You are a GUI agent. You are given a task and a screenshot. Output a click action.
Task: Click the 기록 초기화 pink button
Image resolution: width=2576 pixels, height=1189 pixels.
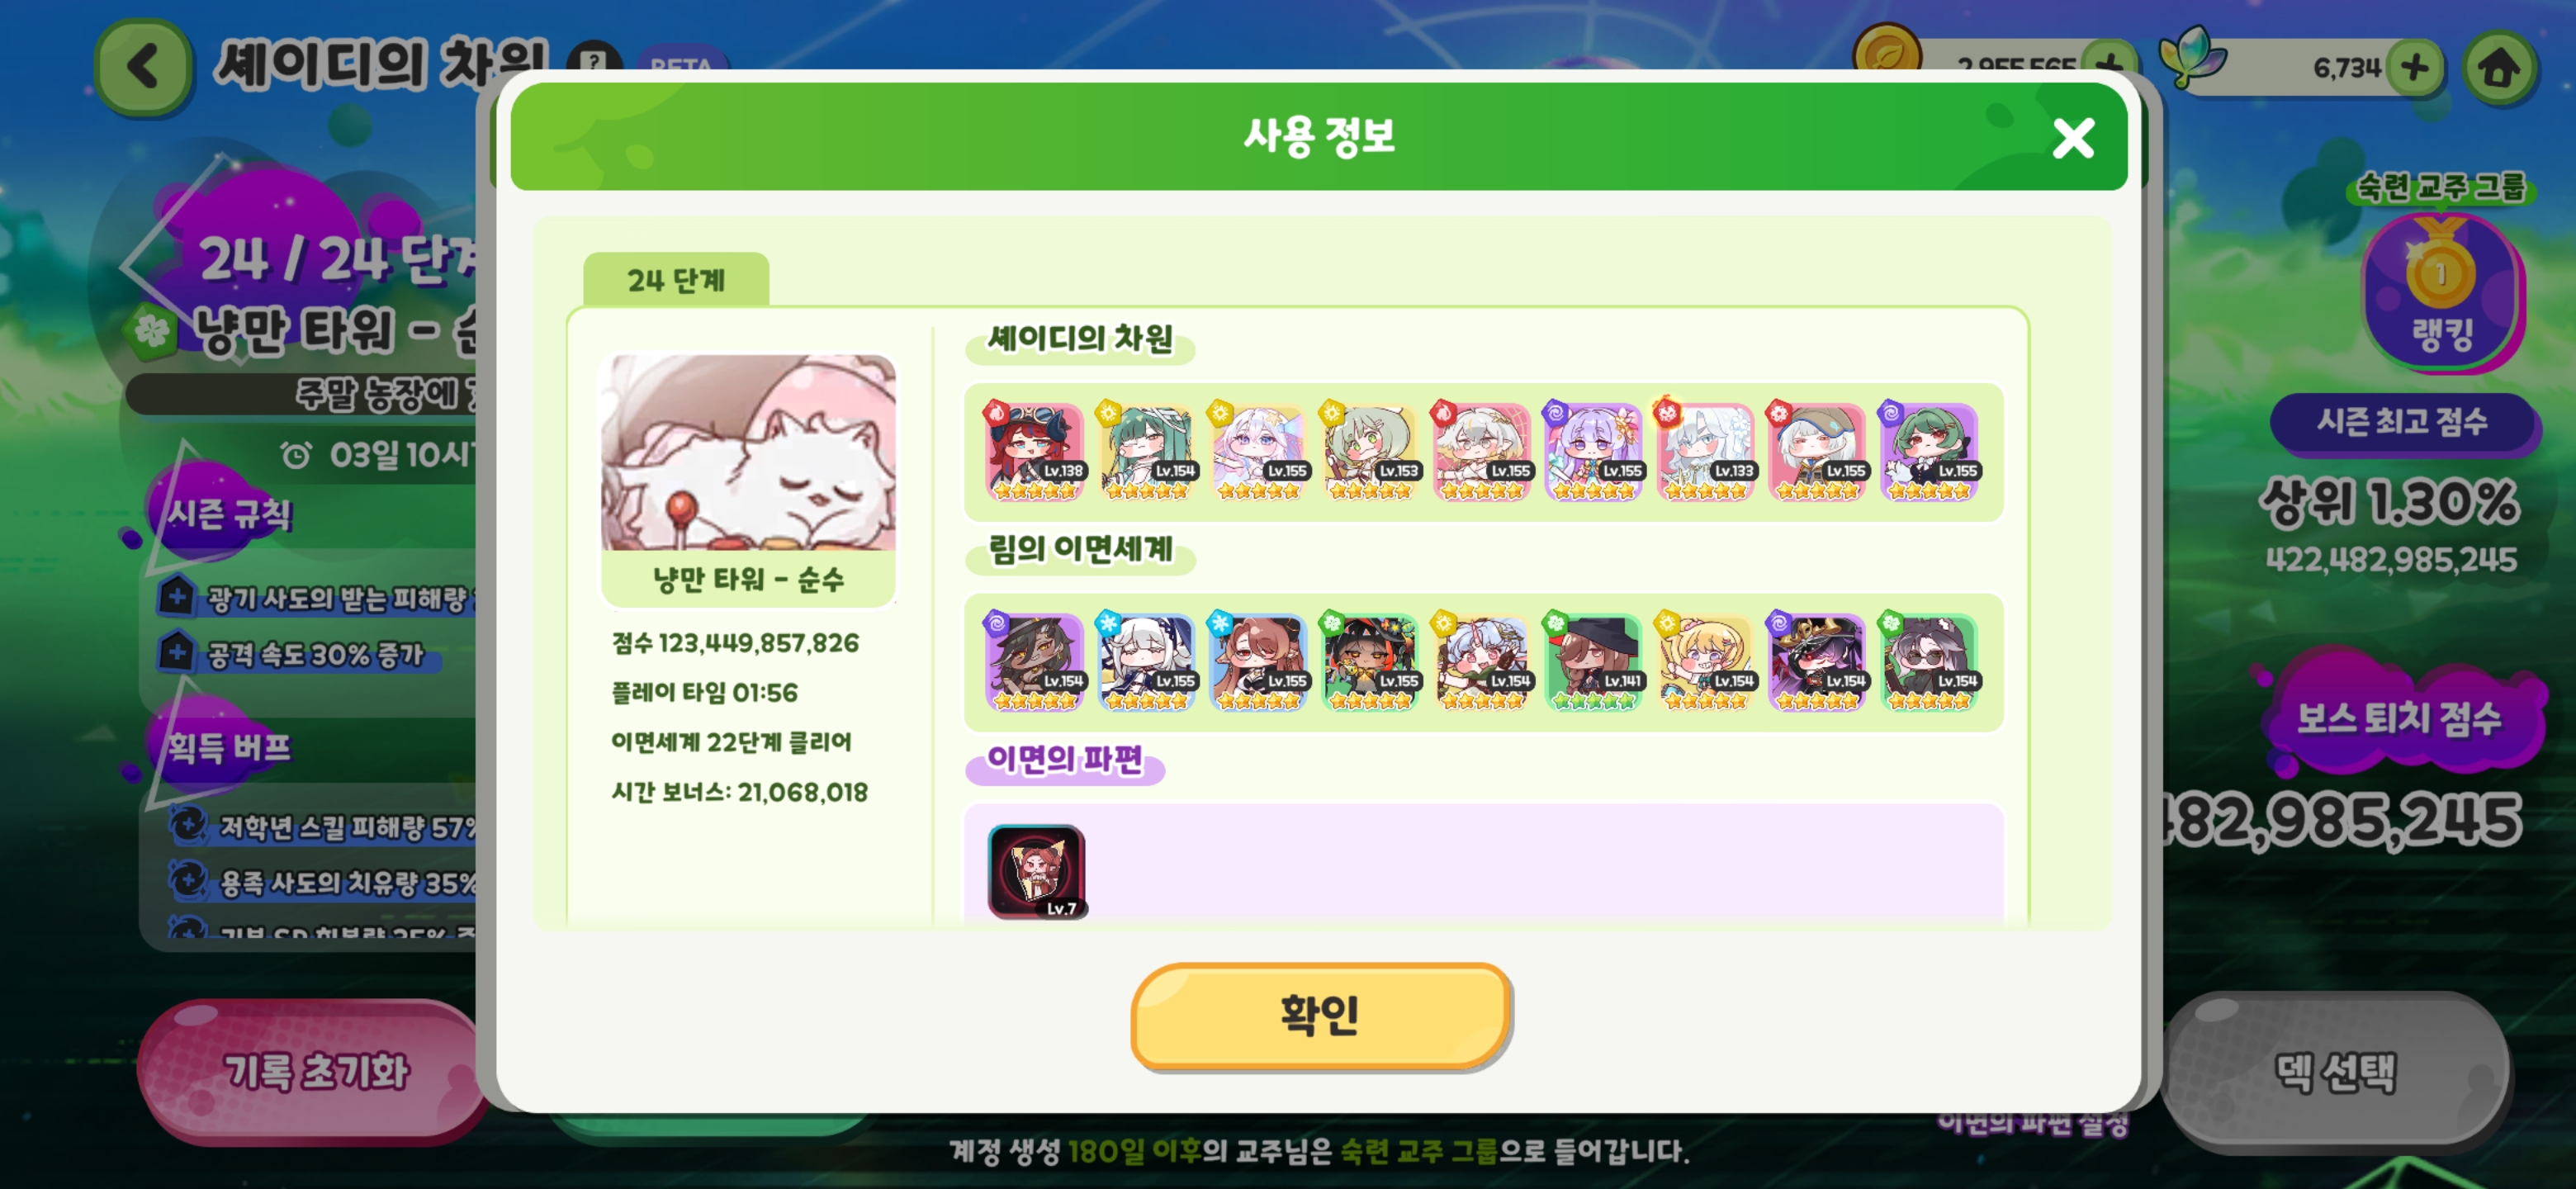pos(314,1071)
